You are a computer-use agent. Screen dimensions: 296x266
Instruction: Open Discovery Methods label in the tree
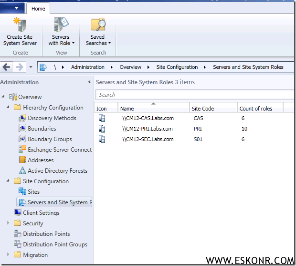coord(52,118)
